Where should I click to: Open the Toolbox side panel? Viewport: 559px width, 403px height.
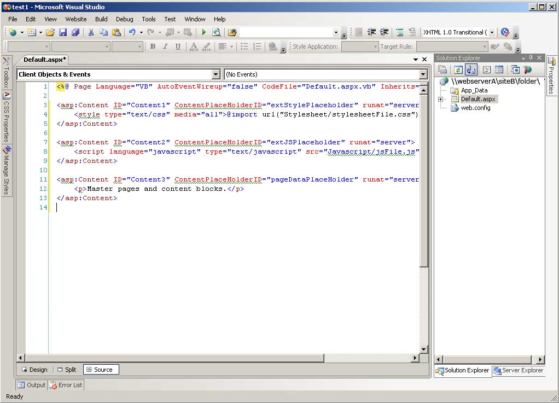(6, 73)
